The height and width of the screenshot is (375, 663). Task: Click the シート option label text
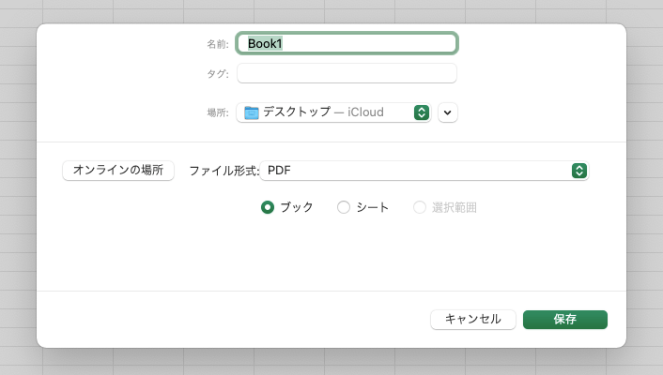[x=372, y=207]
